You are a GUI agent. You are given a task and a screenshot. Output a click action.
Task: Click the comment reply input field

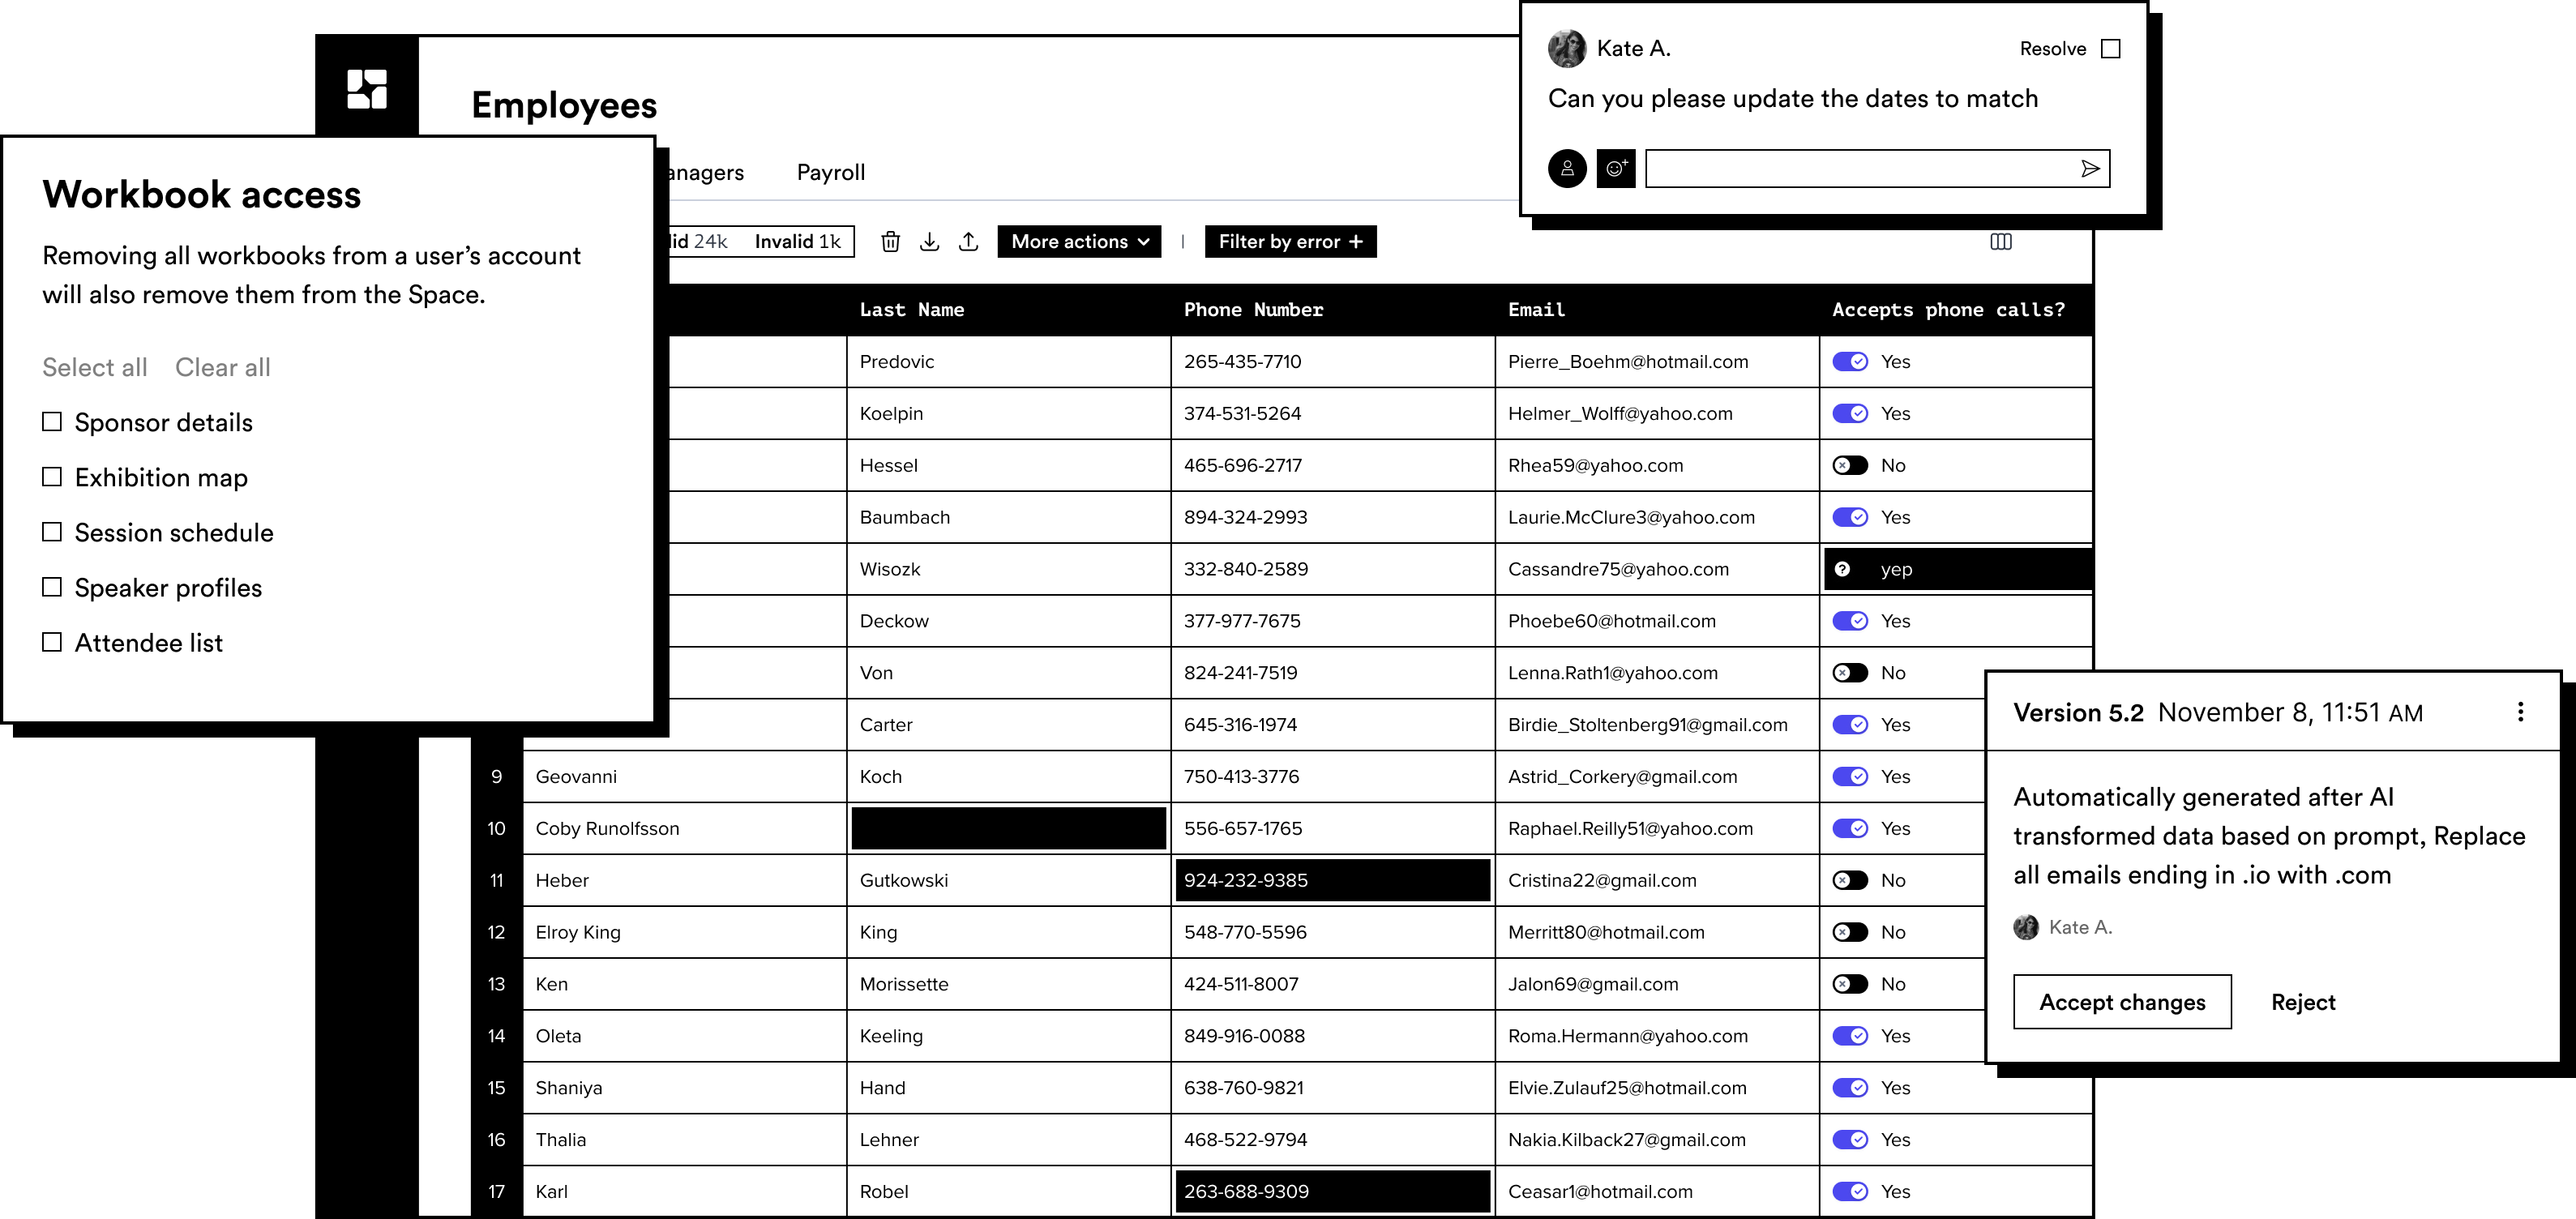click(x=1877, y=168)
